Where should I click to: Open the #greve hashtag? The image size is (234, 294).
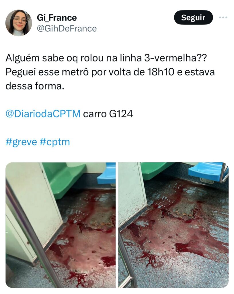(x=21, y=142)
